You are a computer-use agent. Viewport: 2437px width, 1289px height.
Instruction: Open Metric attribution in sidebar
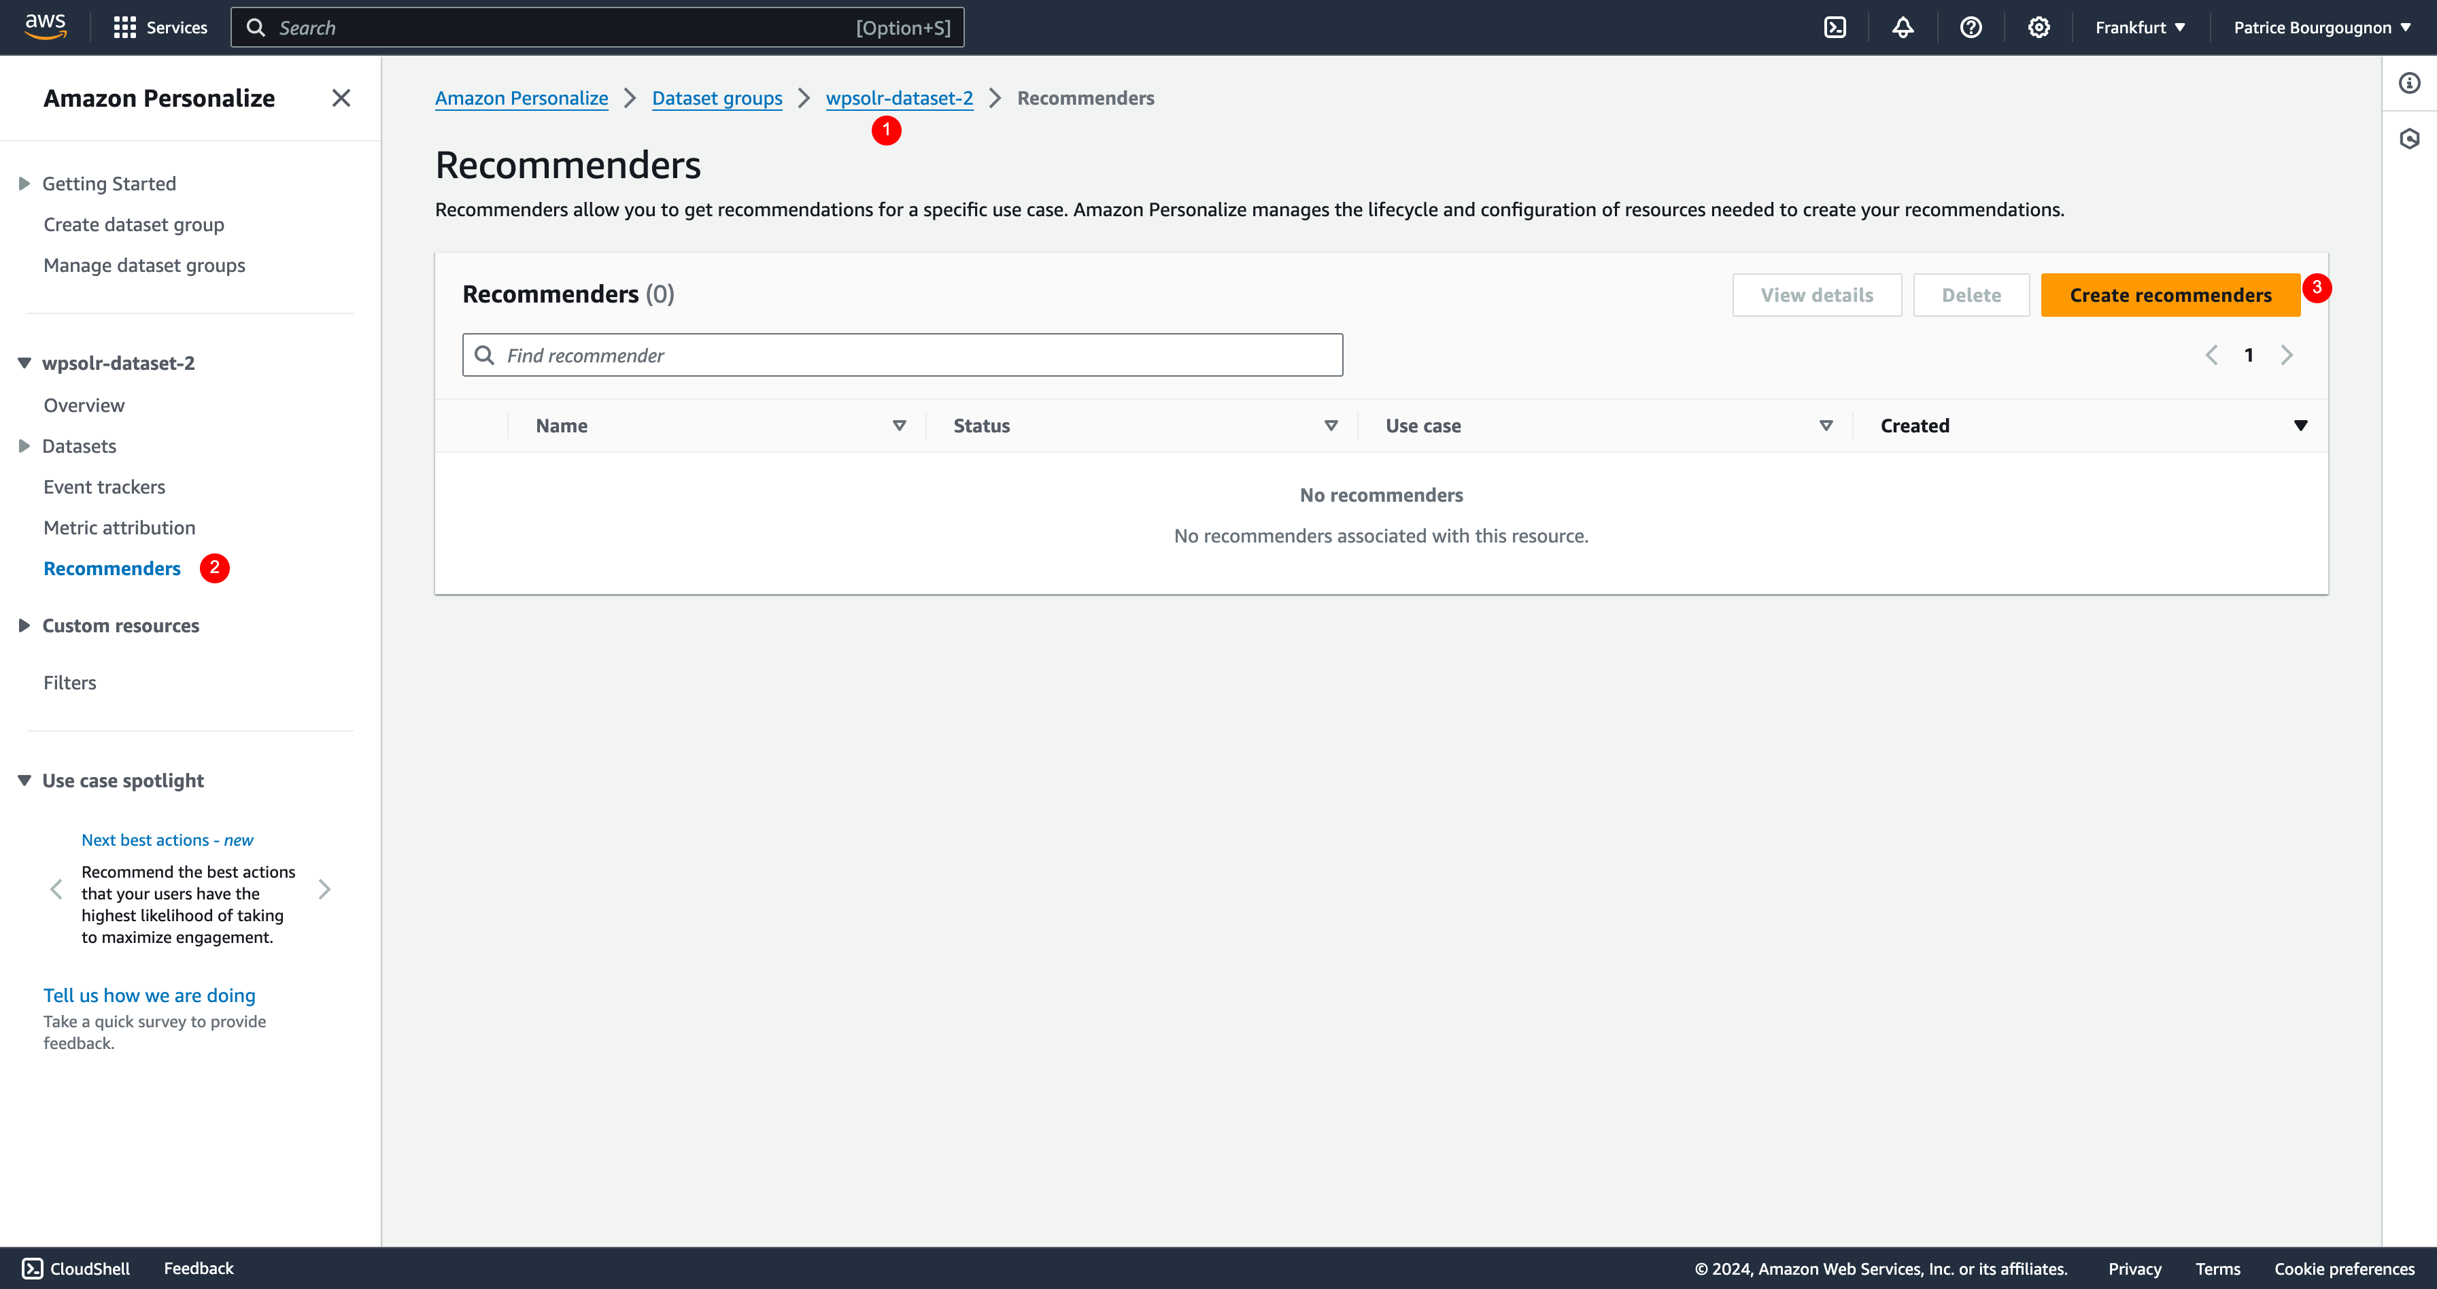119,527
